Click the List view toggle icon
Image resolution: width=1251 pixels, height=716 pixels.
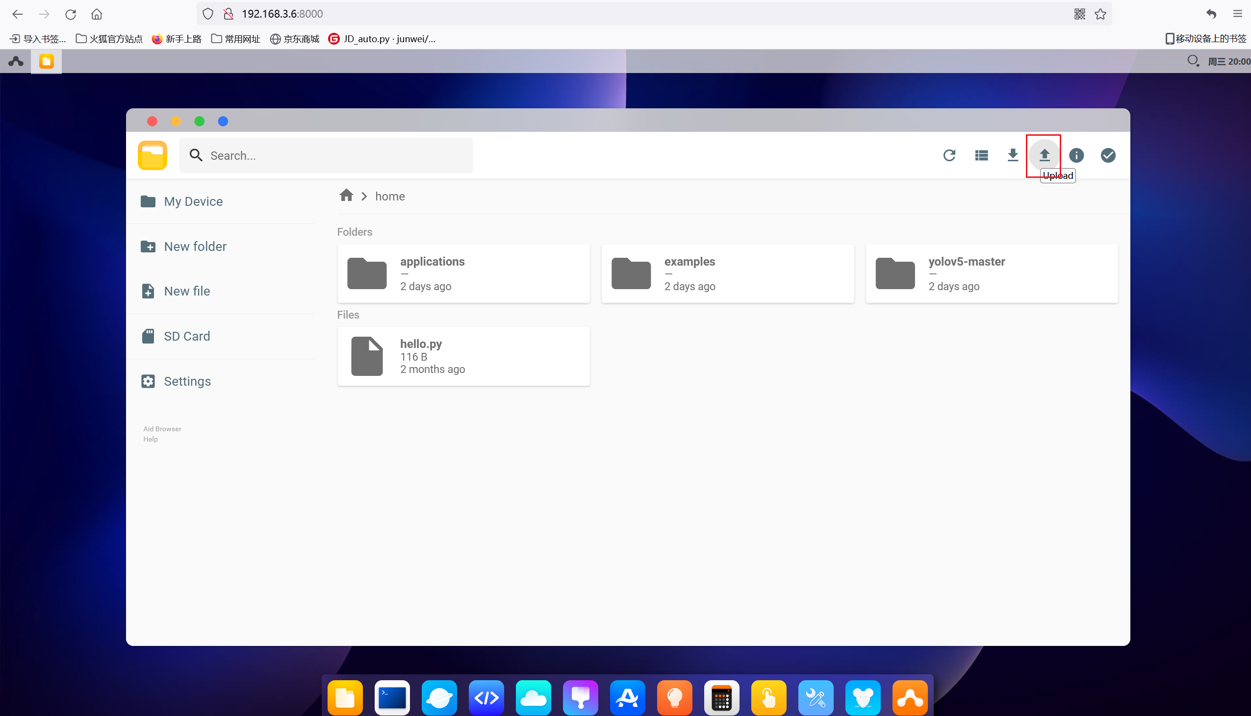tap(981, 154)
